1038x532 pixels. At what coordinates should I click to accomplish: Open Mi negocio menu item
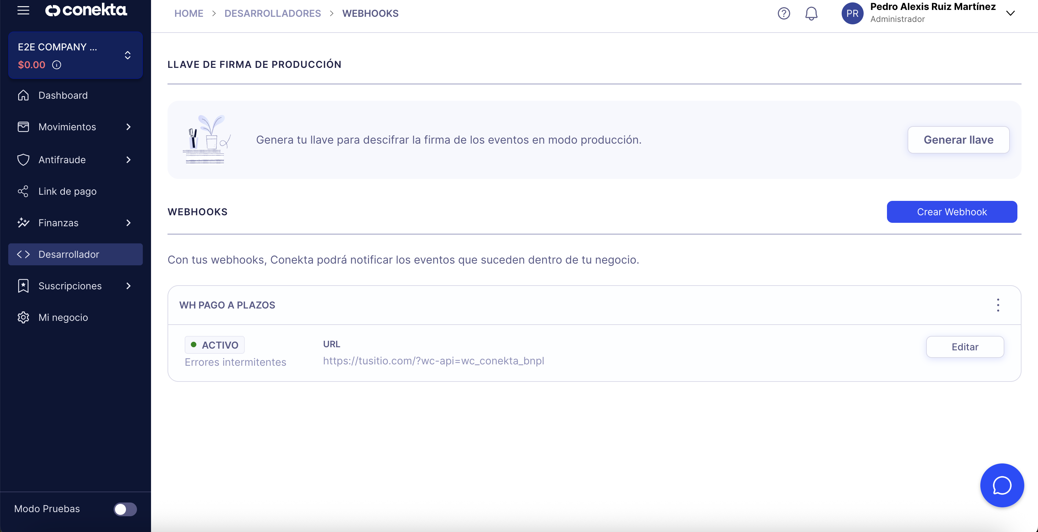76,317
